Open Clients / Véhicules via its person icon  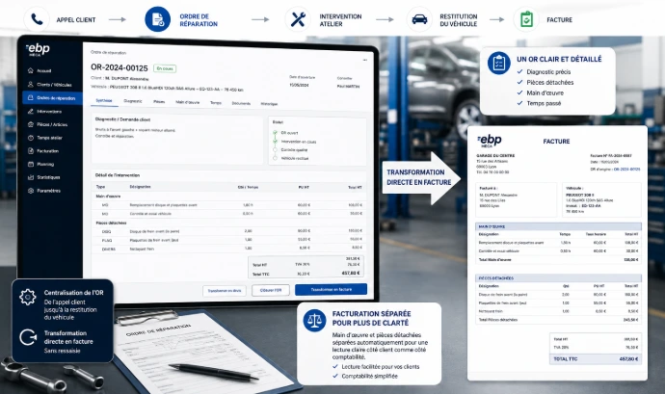(x=31, y=85)
